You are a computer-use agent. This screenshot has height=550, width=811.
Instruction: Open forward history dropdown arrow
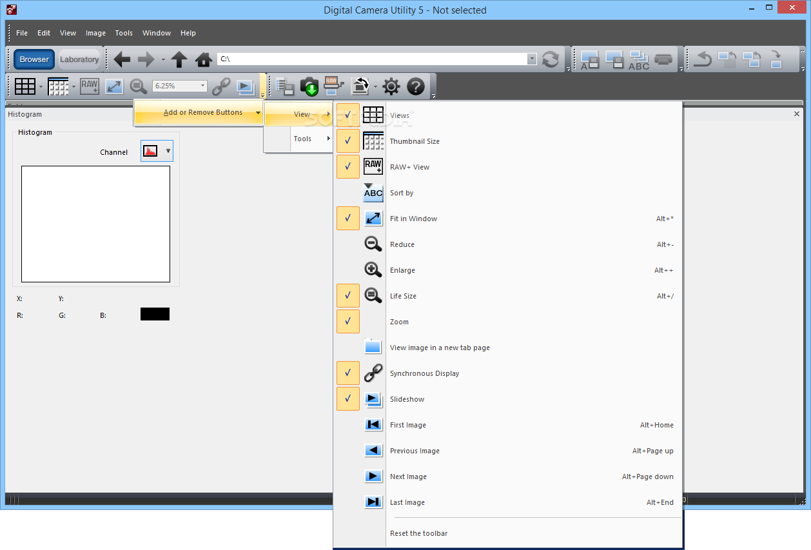(x=163, y=60)
